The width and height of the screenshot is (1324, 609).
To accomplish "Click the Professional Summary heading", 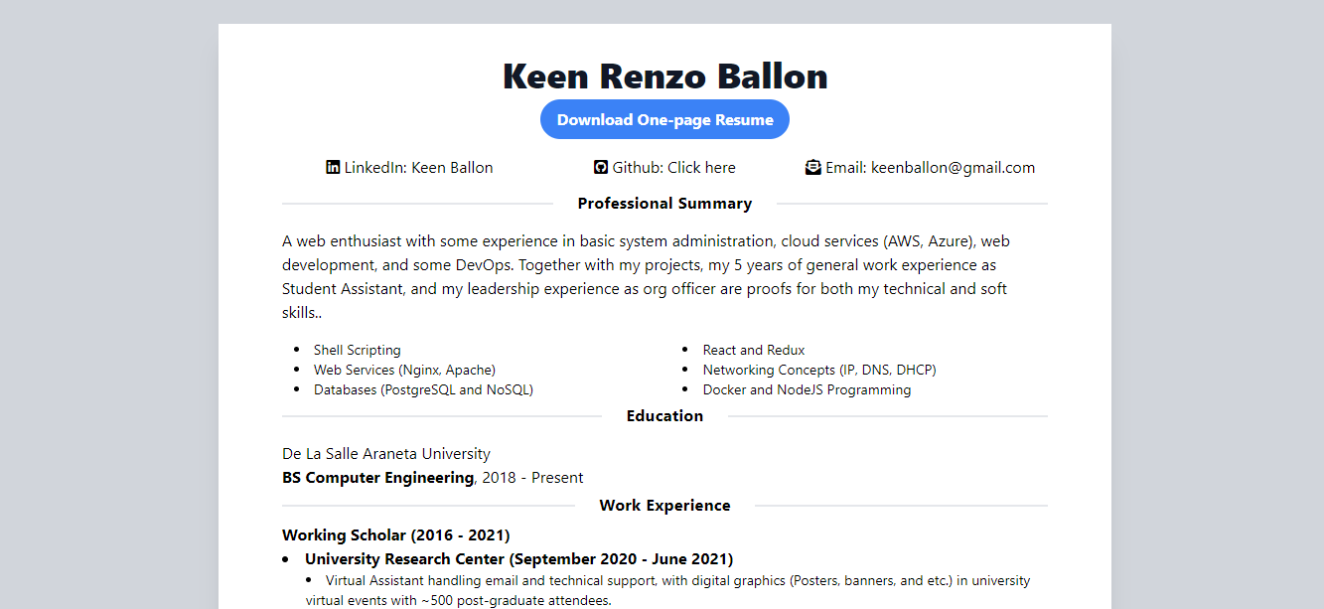I will point(663,203).
